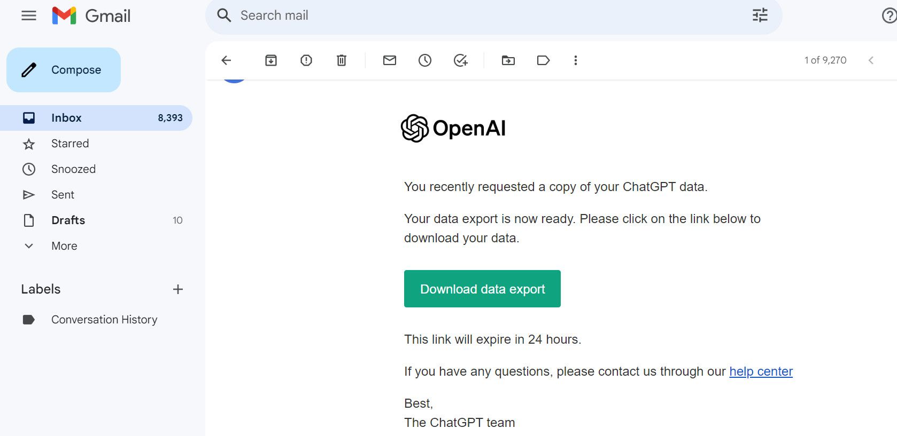897x436 pixels.
Task: Go back to the inbox
Action: [x=226, y=60]
